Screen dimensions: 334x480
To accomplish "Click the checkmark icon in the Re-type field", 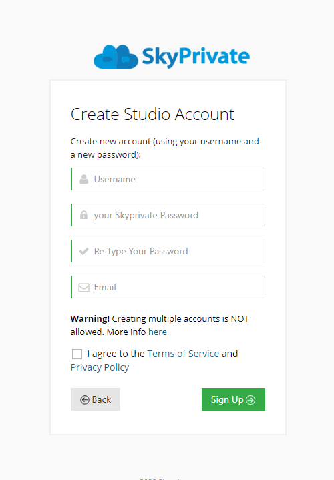I will click(83, 251).
